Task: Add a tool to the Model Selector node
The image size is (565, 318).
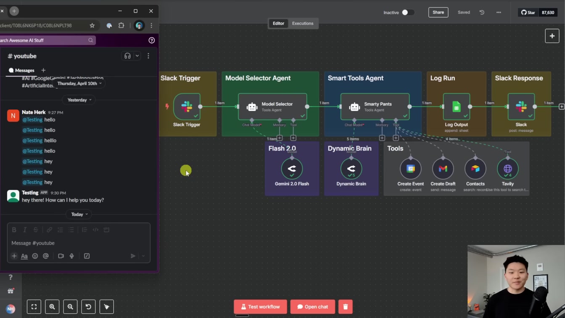Action: point(293,138)
